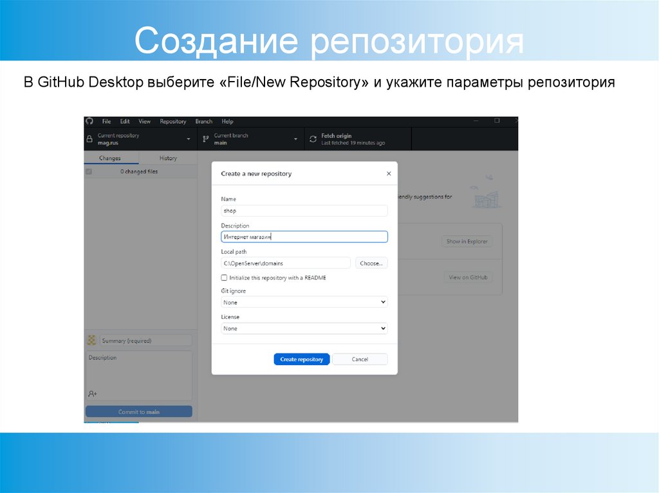Open the Branch menu

(204, 121)
